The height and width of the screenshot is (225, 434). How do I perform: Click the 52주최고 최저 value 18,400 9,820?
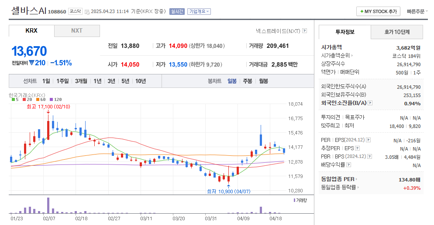pyautogui.click(x=405, y=126)
